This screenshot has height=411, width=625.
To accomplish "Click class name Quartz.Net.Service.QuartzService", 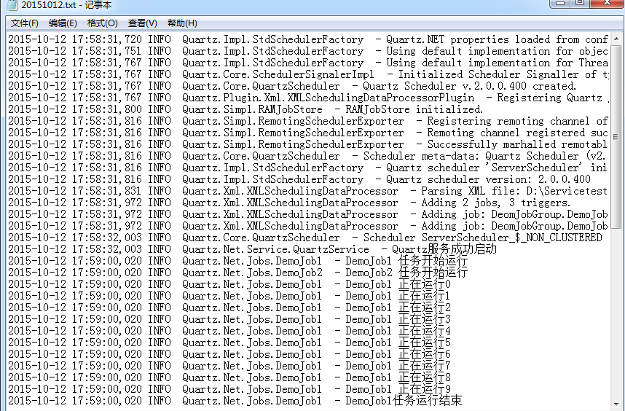I will click(x=276, y=249).
